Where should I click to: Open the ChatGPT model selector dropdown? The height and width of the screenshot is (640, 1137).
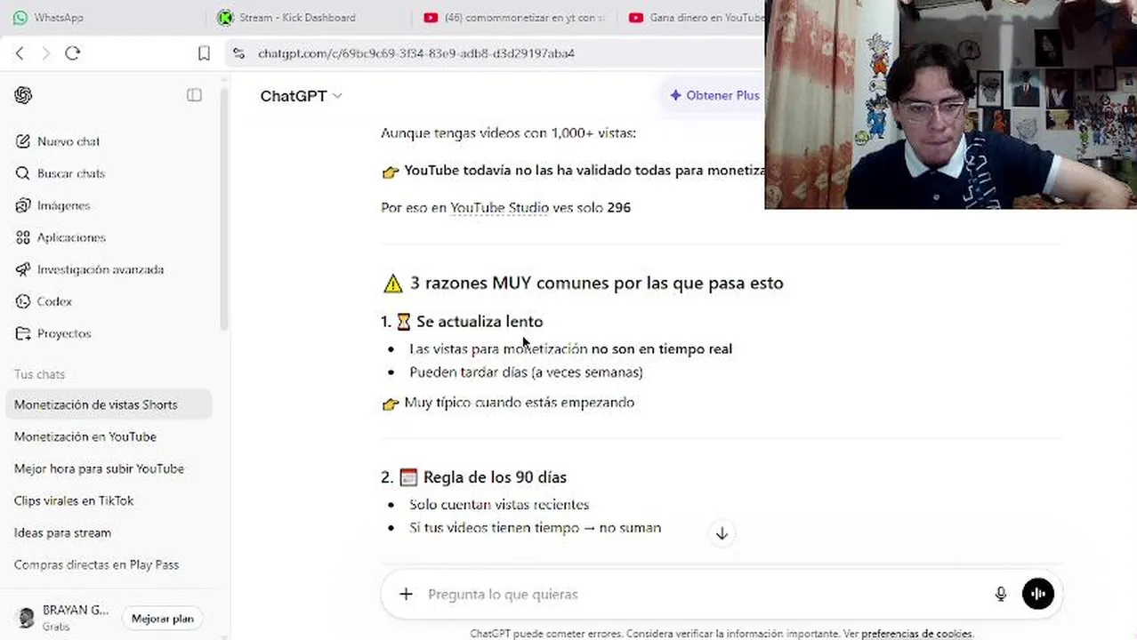click(x=301, y=96)
